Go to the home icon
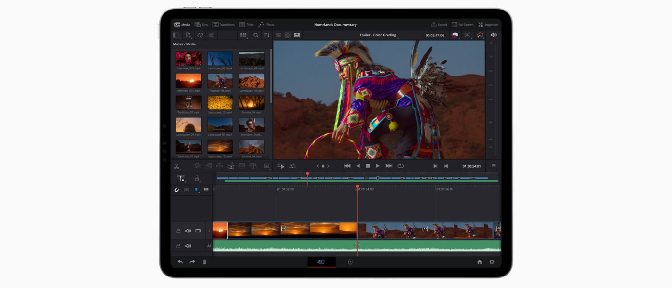Viewport: 672px width, 288px height. pos(479,262)
